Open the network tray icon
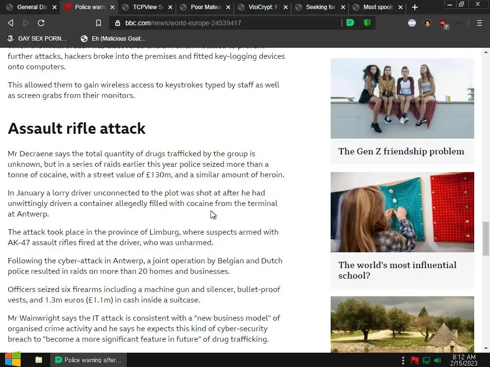 click(426, 360)
